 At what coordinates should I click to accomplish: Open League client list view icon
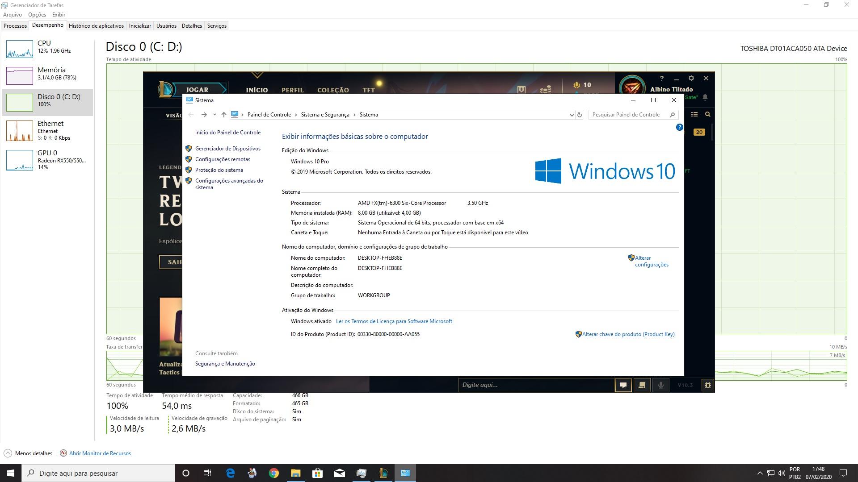coord(694,114)
